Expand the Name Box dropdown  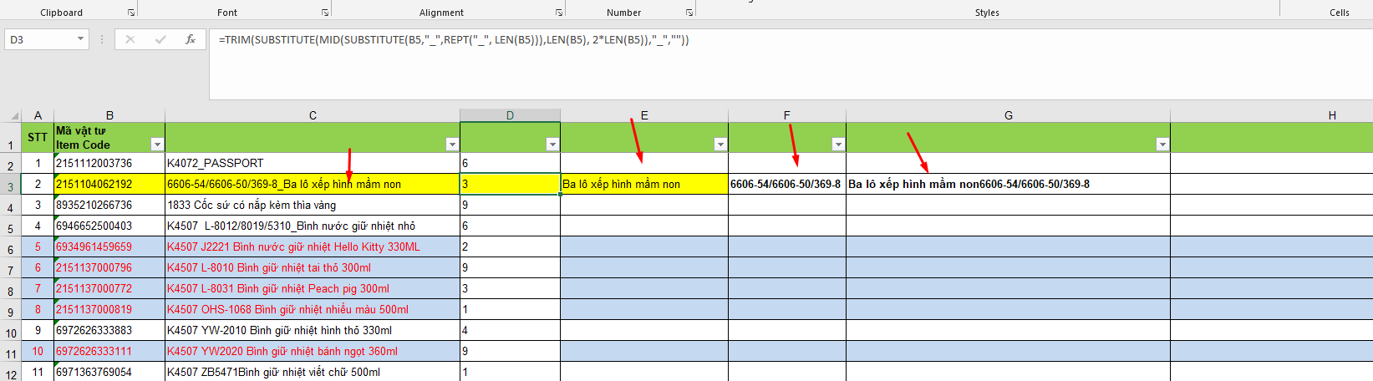point(80,39)
